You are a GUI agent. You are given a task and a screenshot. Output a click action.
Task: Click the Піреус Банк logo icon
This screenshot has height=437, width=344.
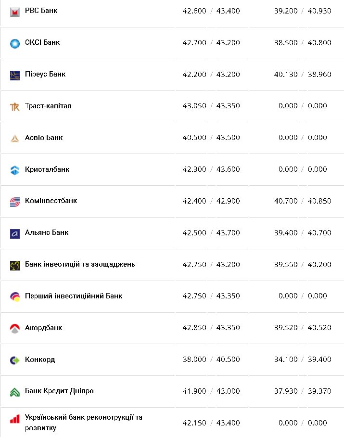coord(15,76)
